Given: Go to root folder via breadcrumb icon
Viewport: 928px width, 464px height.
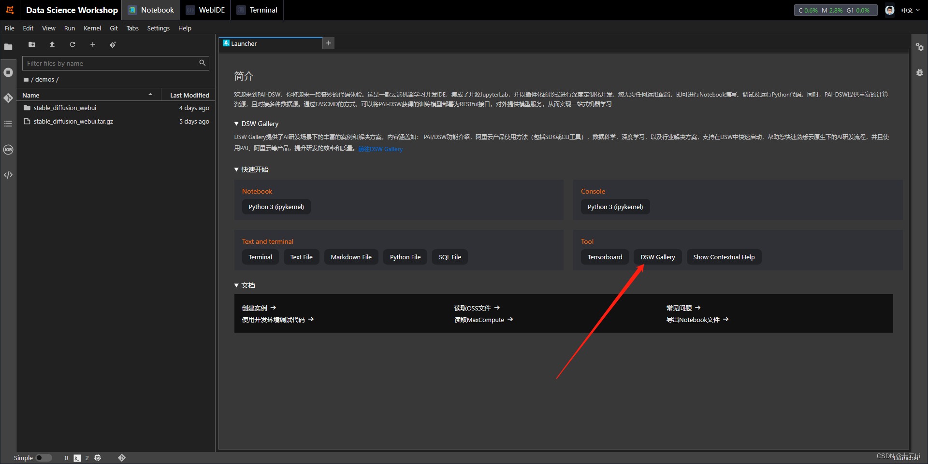Looking at the screenshot, I should point(26,80).
